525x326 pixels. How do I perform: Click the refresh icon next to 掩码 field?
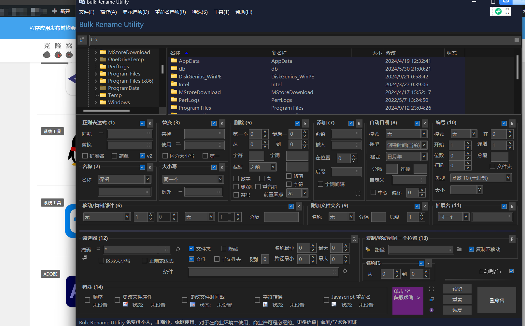click(x=178, y=249)
